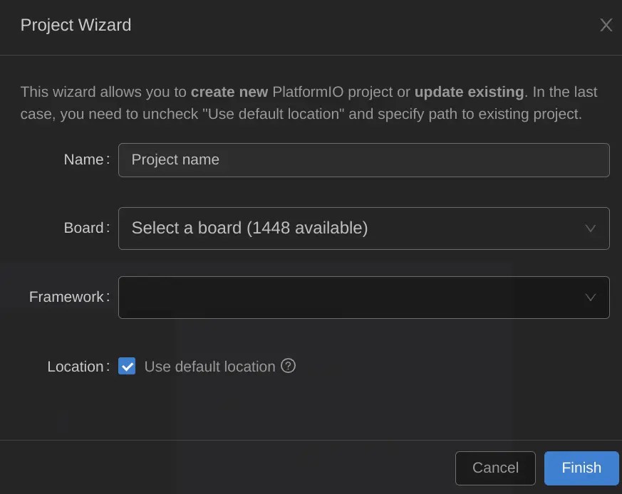Cancel the project creation wizard
The image size is (622, 494).
coord(495,468)
